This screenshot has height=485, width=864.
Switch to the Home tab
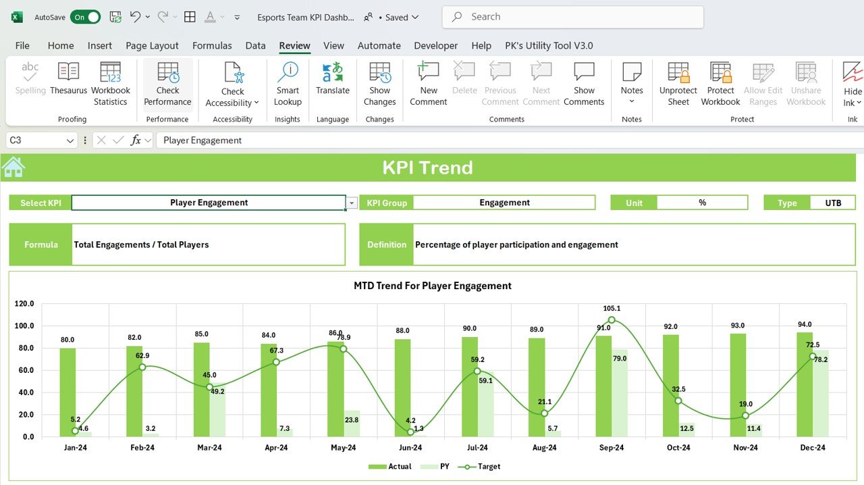tap(61, 45)
